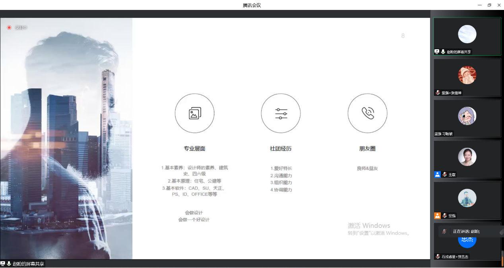
Task: Click muted mic icon beside 坚强+张佳坤
Action: (x=438, y=93)
